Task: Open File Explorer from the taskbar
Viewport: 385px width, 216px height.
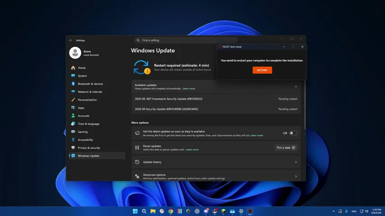Action: pos(153,211)
